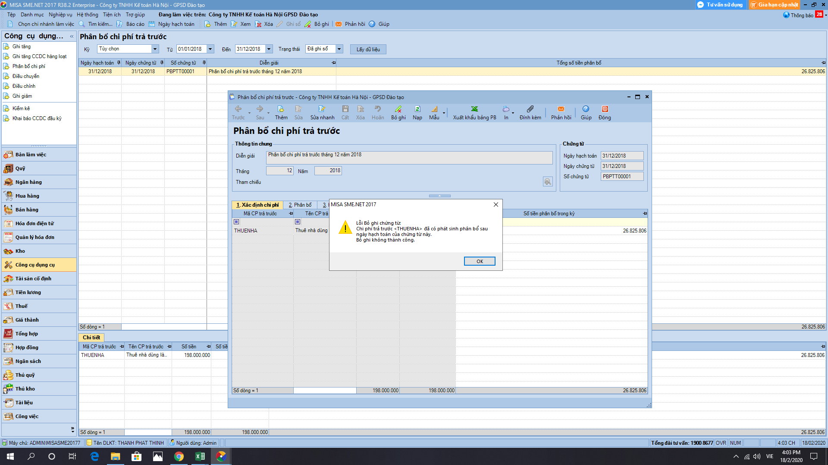The width and height of the screenshot is (828, 465).
Task: Open Google Chrome from the taskbar
Action: pos(179,456)
